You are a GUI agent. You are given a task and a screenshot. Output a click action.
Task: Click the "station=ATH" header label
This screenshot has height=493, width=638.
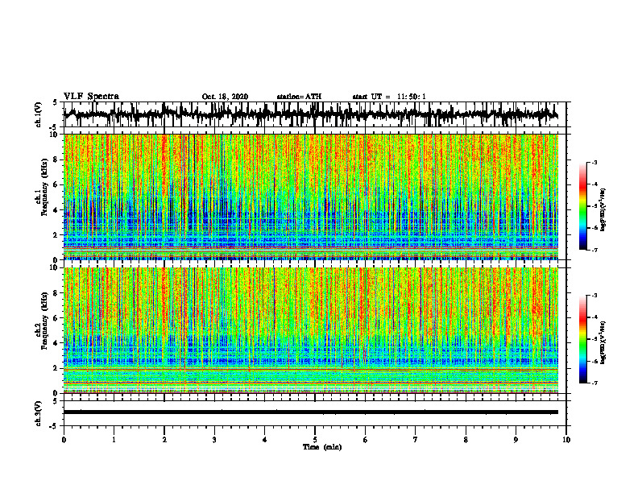[x=299, y=97]
